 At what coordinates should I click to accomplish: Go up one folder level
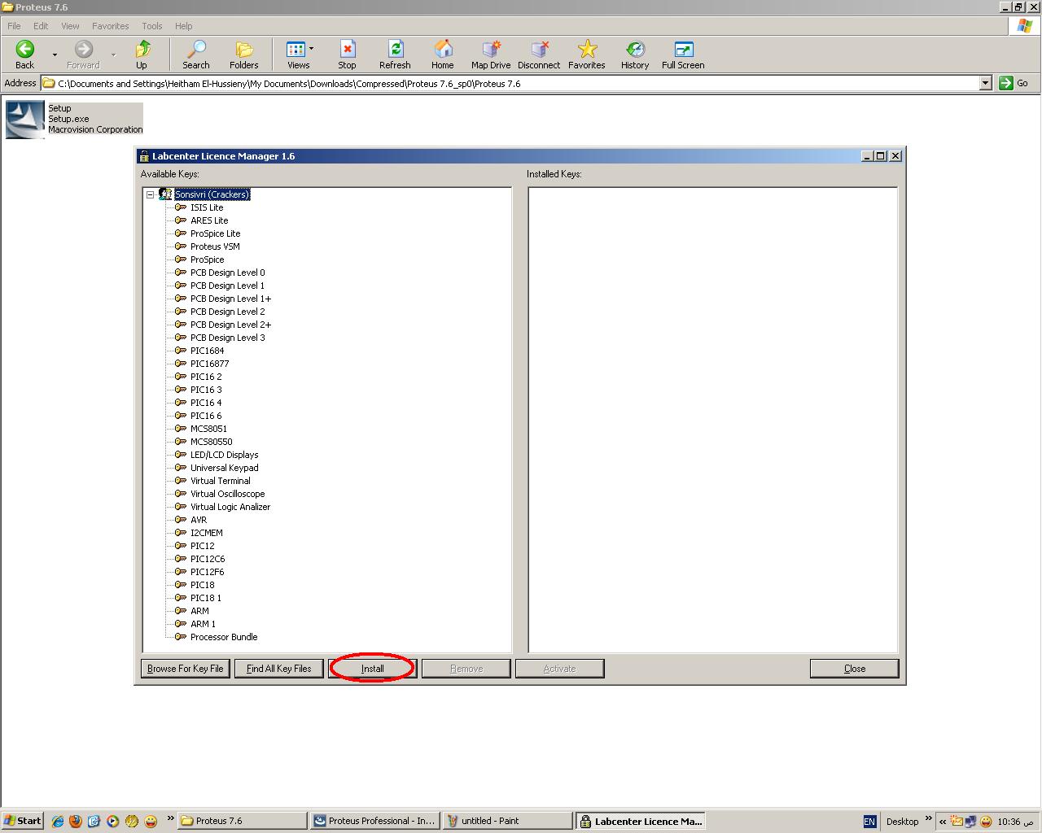[142, 50]
